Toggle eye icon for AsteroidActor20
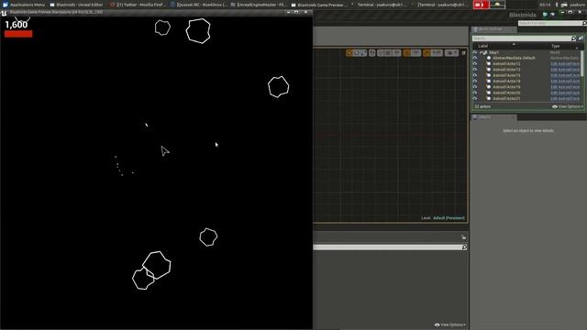587x330 pixels. point(475,93)
